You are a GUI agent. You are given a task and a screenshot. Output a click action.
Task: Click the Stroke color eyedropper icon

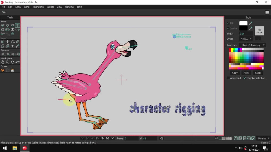(x=251, y=28)
